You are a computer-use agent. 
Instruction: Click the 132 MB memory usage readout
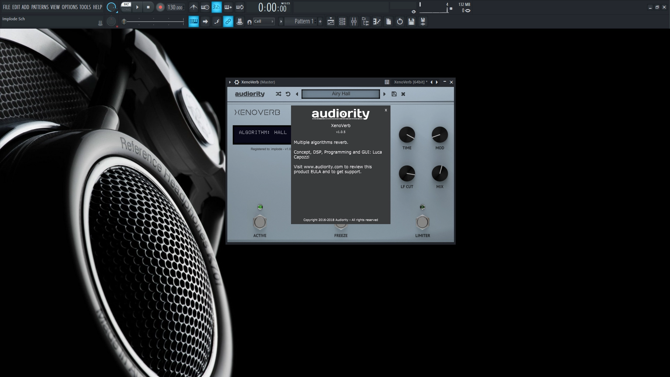(464, 5)
